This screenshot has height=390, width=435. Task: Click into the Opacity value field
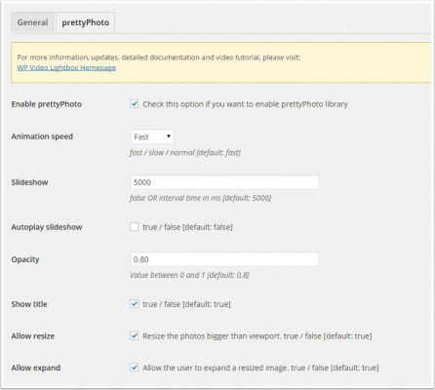click(224, 259)
